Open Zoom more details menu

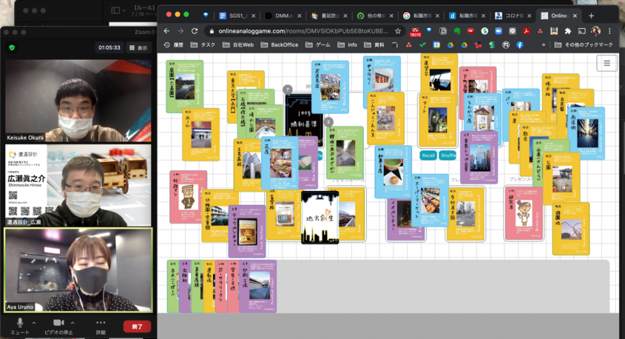tap(101, 324)
